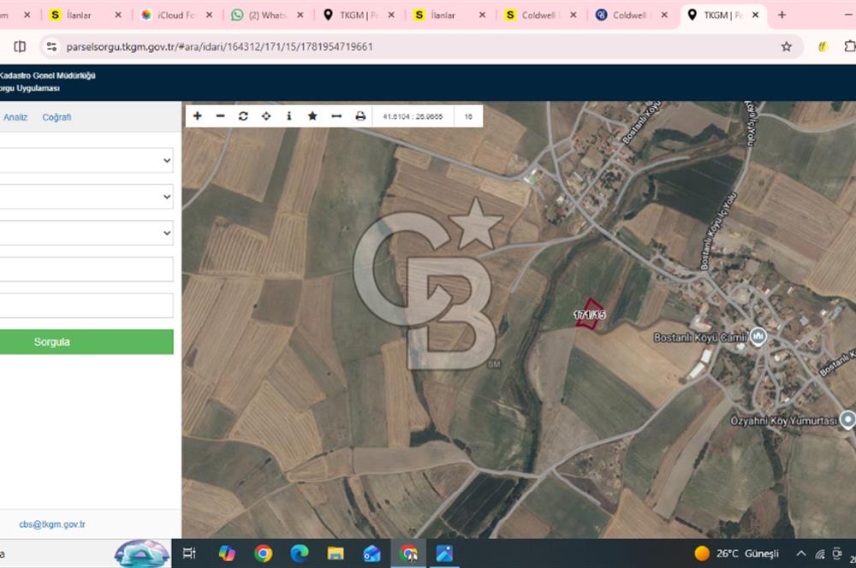Open favorites with the star map icon
The width and height of the screenshot is (856, 568).
pos(312,115)
